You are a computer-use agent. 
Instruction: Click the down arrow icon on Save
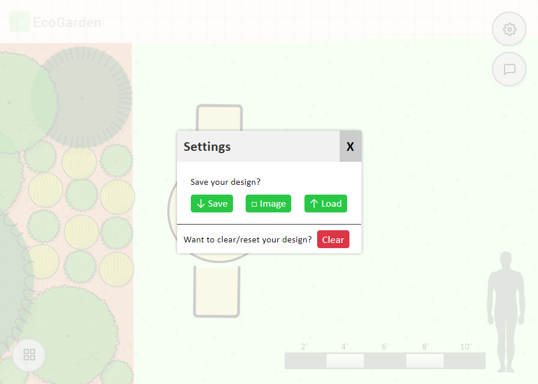pos(201,204)
